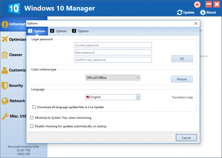Click Microsoft Windows 10 Pro text

point(23,147)
